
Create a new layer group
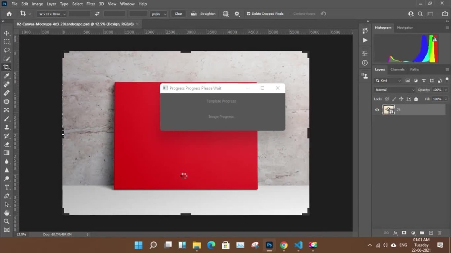422,233
